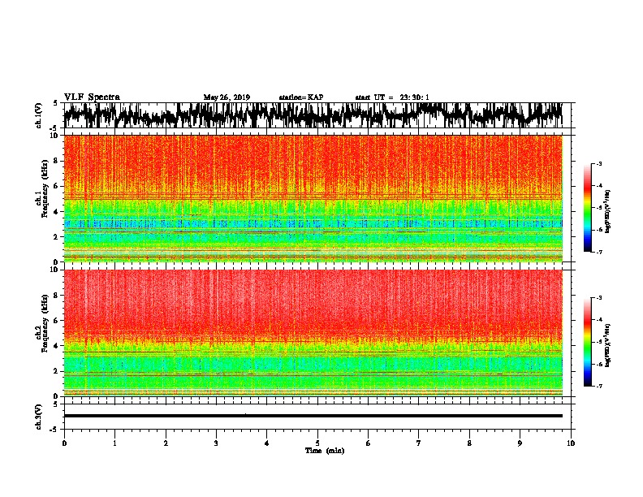Click the ch.2 "Frequency (kHz)" axis label
This screenshot has height=497, width=643.
(x=45, y=322)
